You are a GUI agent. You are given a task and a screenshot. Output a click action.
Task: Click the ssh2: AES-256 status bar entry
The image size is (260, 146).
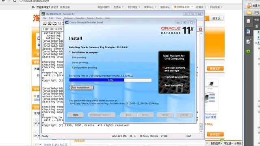(119, 136)
